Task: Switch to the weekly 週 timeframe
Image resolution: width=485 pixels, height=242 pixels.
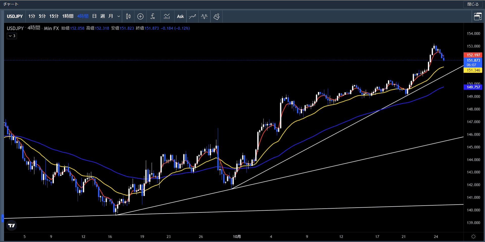Action: point(103,16)
